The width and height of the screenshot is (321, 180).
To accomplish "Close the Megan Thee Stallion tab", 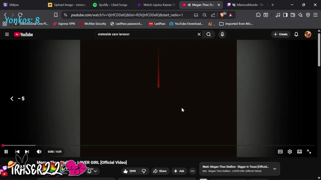I will coord(219,5).
